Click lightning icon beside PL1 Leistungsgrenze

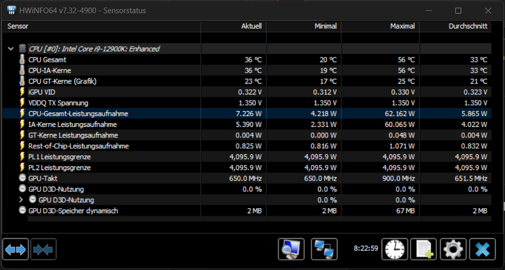pos(22,157)
